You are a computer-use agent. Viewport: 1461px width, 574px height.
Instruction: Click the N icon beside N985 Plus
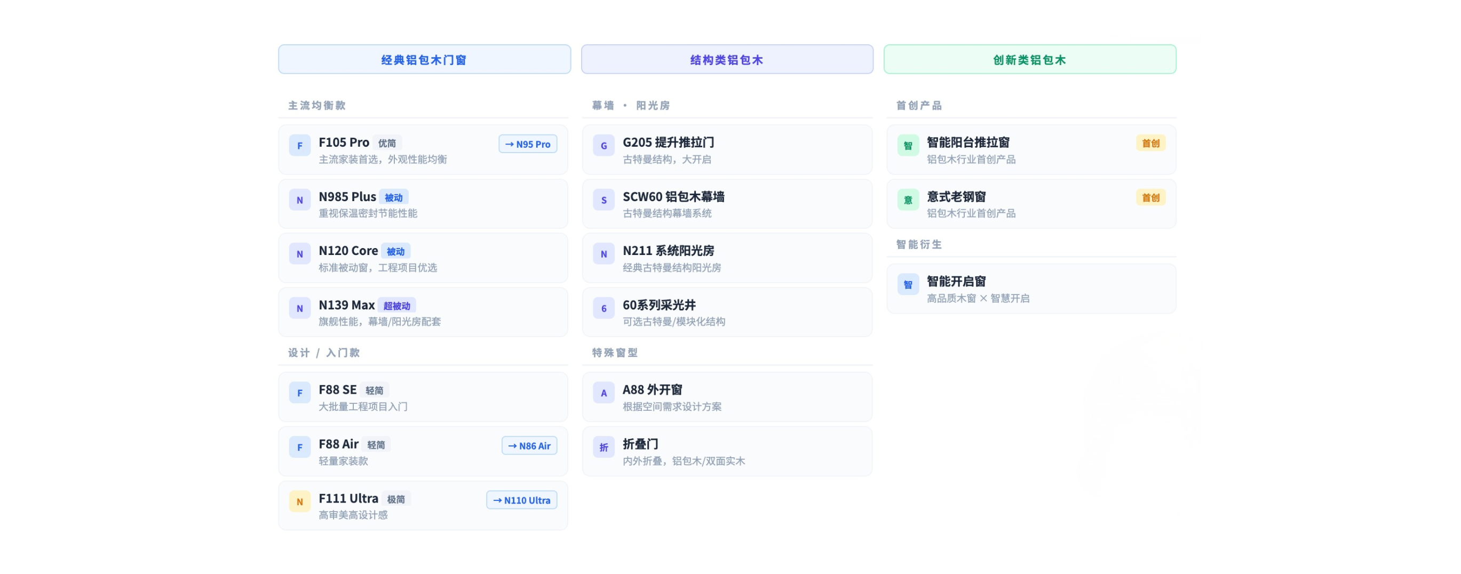pyautogui.click(x=299, y=200)
